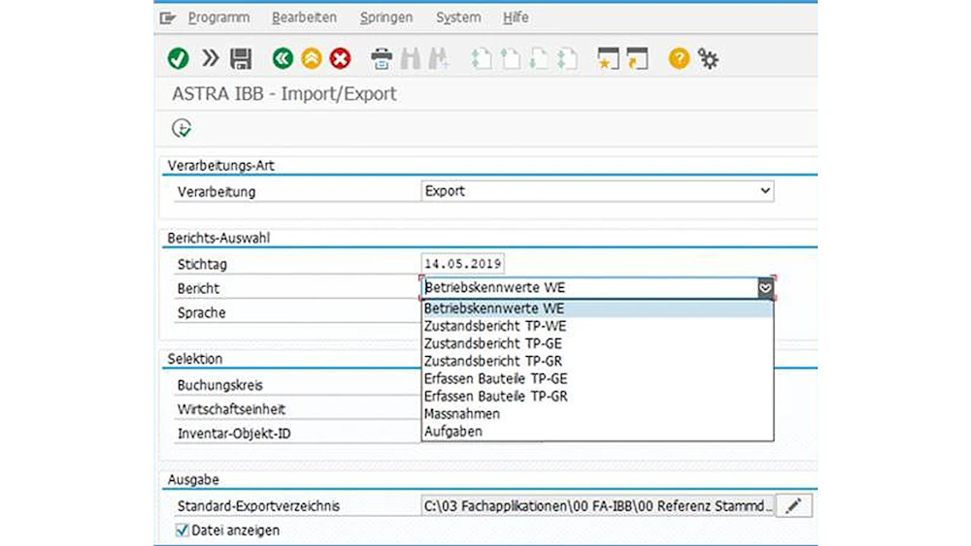Screen dimensions: 971x546
Task: Open Help via yellow question mark icon
Action: click(x=679, y=59)
